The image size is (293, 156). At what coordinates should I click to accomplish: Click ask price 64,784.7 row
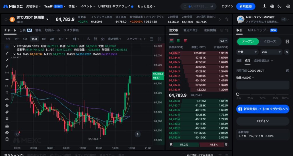(199, 53)
